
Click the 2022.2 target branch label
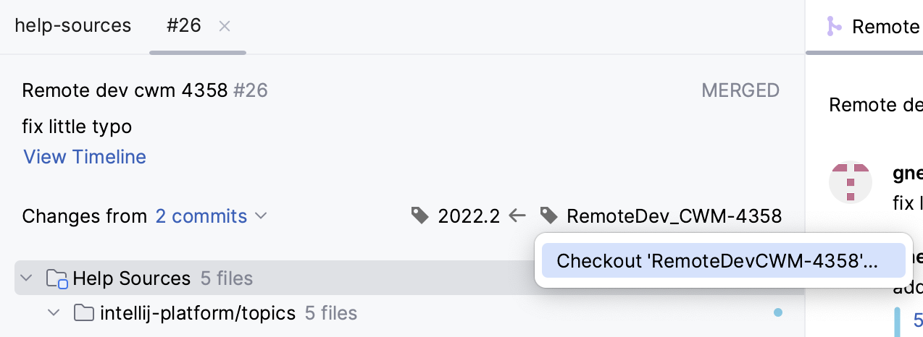(x=469, y=216)
